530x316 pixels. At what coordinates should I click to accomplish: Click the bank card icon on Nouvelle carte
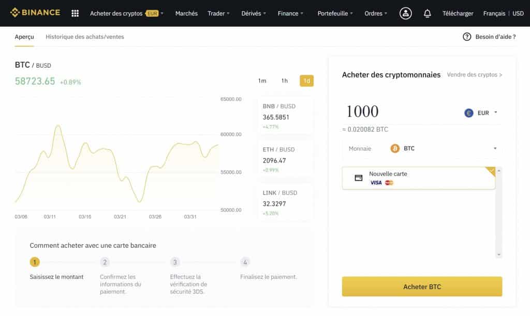tap(359, 177)
